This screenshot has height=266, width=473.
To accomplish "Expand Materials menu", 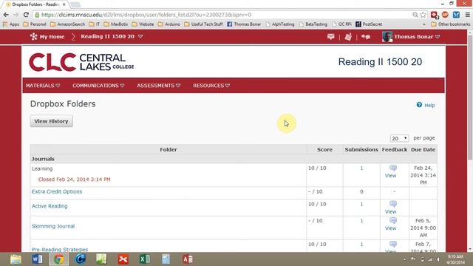I will click(43, 86).
